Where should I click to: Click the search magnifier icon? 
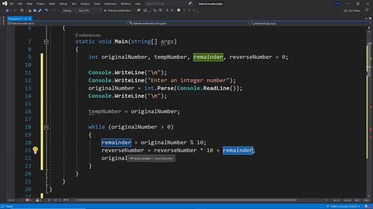click(x=190, y=3)
